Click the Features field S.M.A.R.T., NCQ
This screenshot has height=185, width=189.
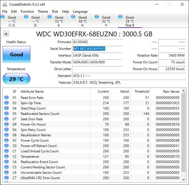(x=129, y=83)
